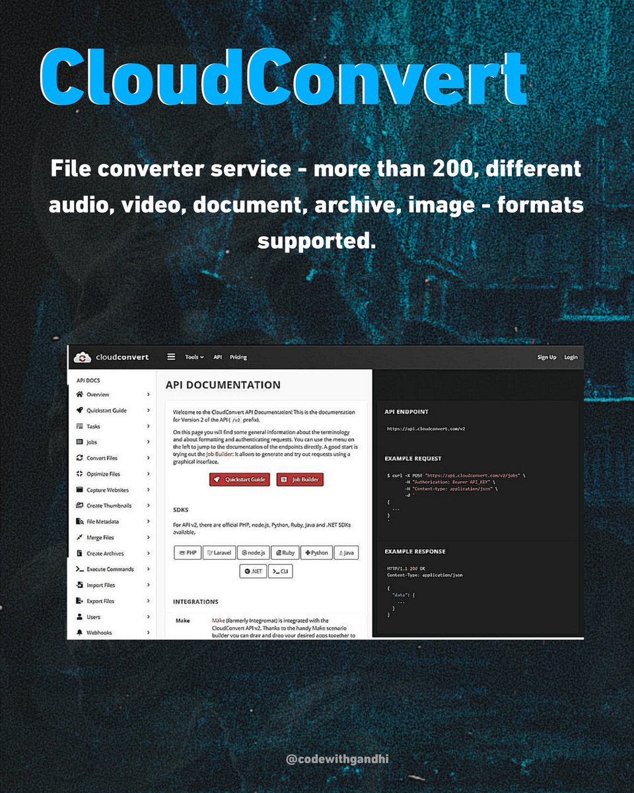Image resolution: width=634 pixels, height=793 pixels.
Task: Click the cloudconvert cloud logo icon
Action: pyautogui.click(x=83, y=358)
